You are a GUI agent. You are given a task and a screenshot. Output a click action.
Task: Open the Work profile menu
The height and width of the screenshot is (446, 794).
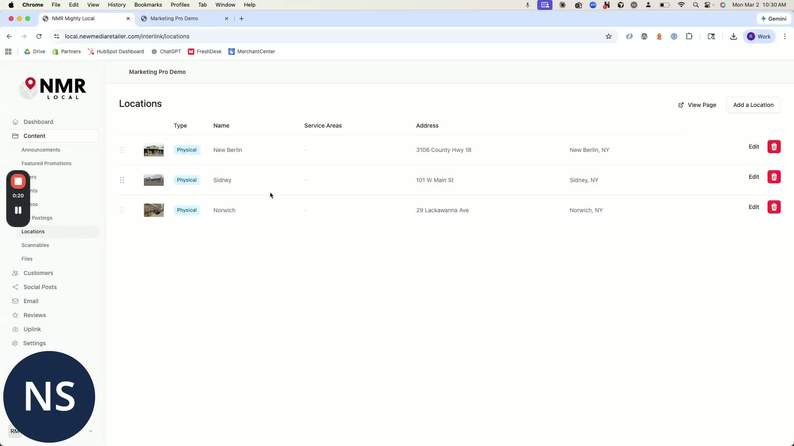click(759, 36)
